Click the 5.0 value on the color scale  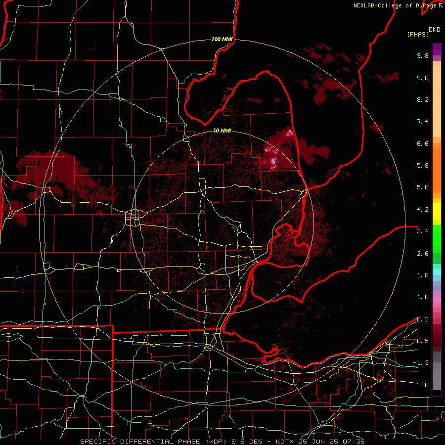pos(423,187)
